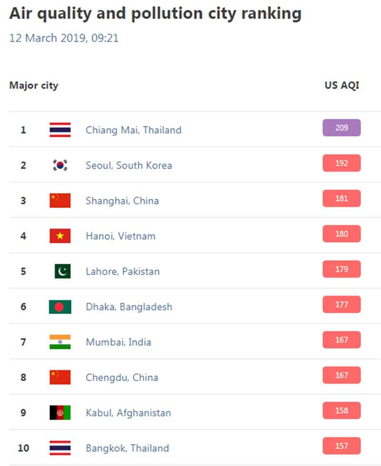
Task: Open the Seoul, South Korea link
Action: click(x=129, y=166)
